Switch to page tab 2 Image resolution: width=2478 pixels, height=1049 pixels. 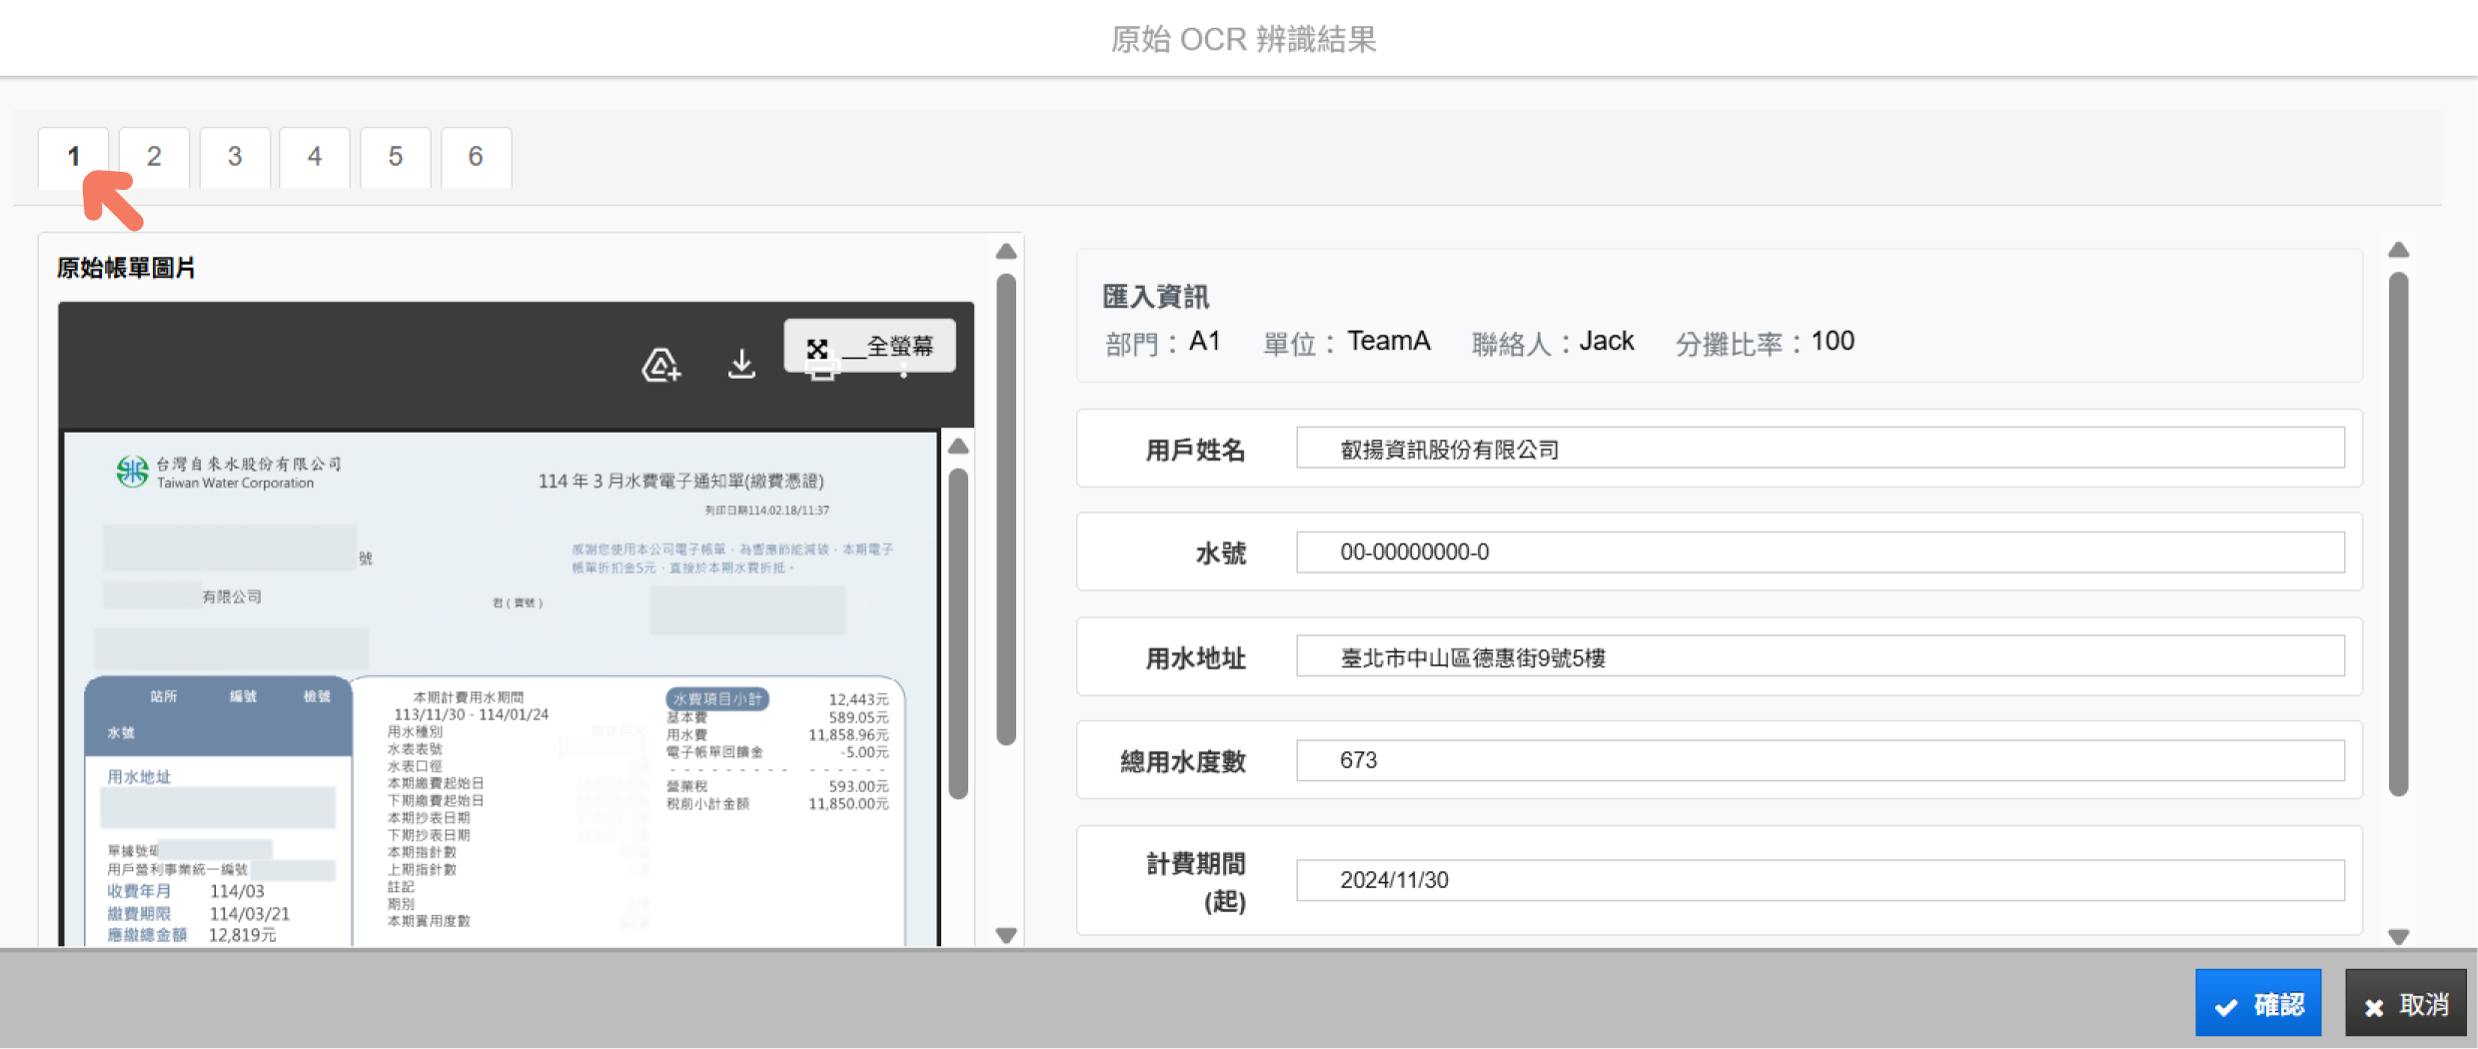pos(154,157)
